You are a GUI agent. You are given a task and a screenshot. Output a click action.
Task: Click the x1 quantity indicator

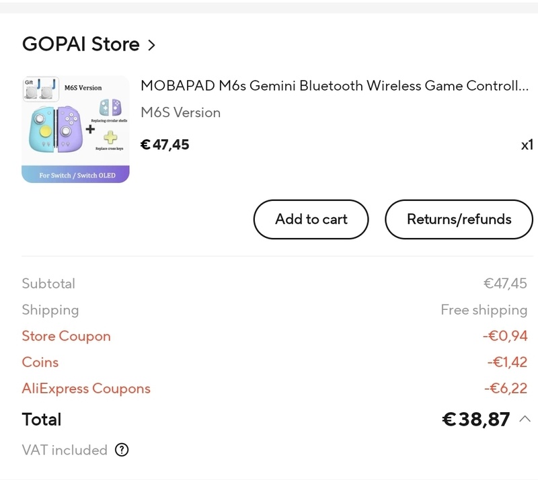click(x=527, y=145)
